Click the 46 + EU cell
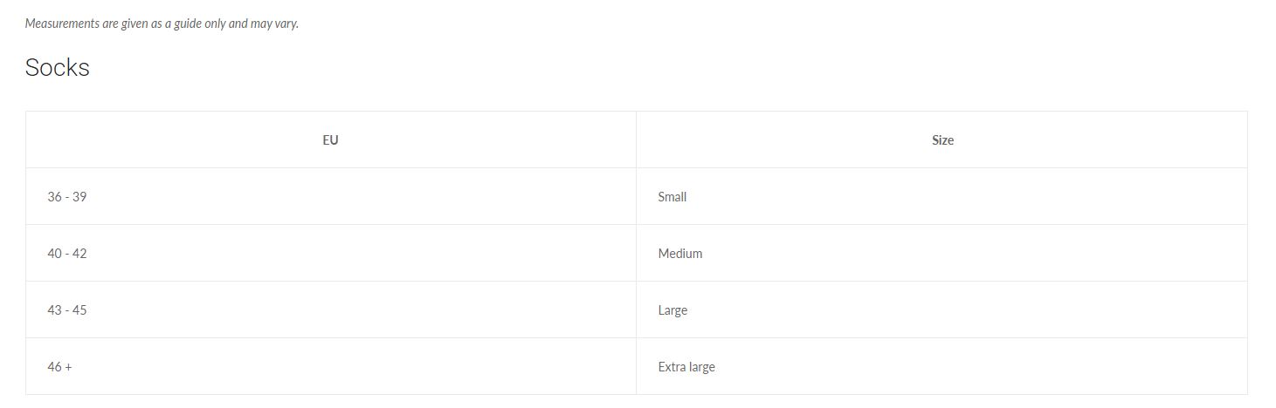This screenshot has width=1276, height=408. pos(59,367)
